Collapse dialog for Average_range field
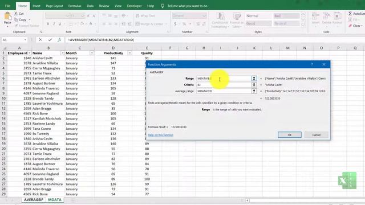Viewport: 365px width, 205px height. pyautogui.click(x=254, y=91)
